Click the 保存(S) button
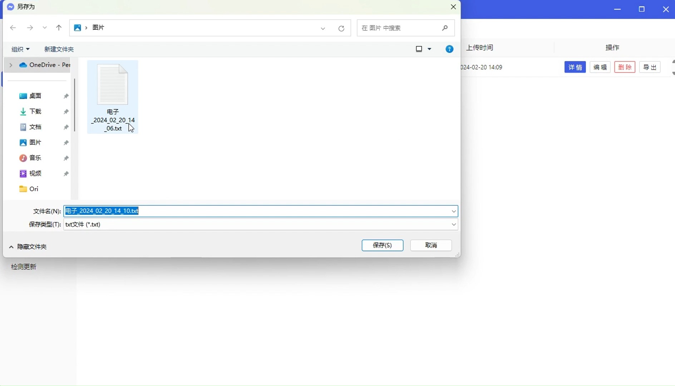 [383, 245]
